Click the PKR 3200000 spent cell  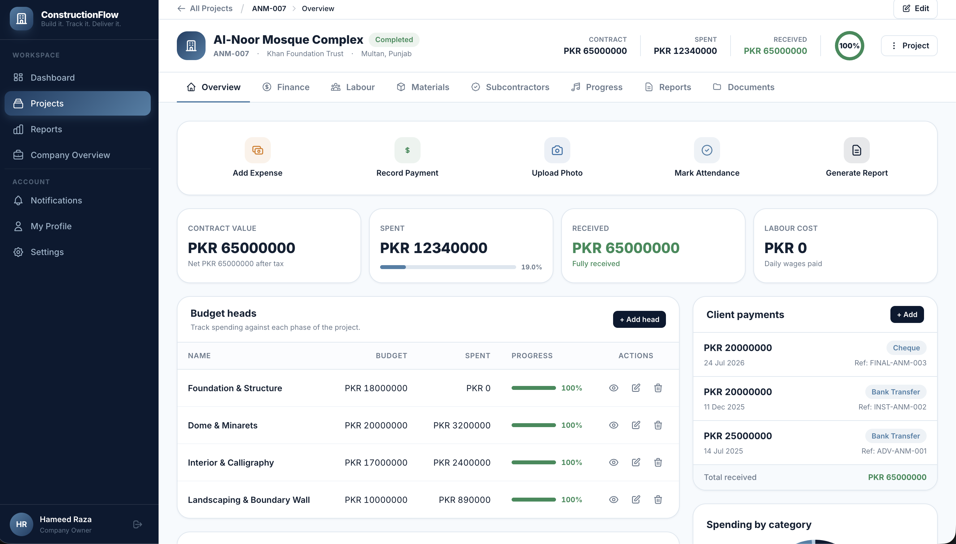click(x=462, y=425)
